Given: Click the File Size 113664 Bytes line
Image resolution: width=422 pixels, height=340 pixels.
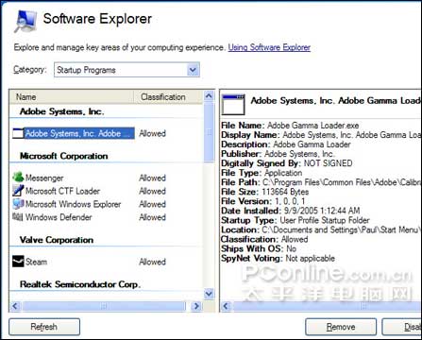Looking at the screenshot, I should (x=264, y=192).
